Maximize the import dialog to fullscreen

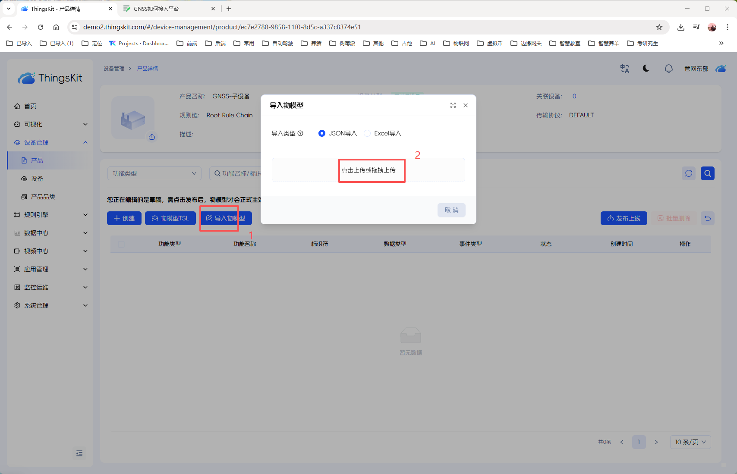[x=453, y=105]
